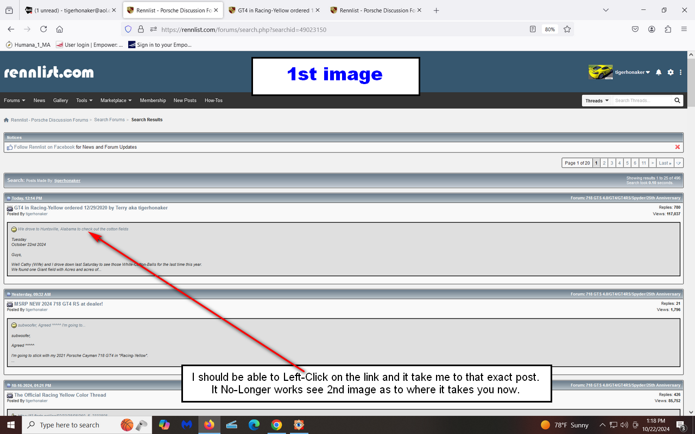This screenshot has width=695, height=434.
Task: Click the notifications bell icon
Action: [659, 72]
